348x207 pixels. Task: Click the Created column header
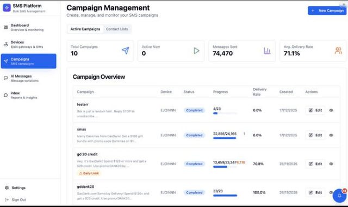click(286, 92)
